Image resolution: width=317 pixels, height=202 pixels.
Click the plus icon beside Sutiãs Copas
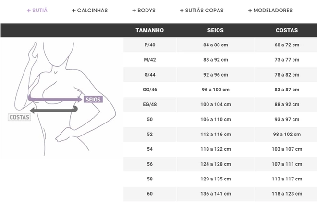(182, 11)
